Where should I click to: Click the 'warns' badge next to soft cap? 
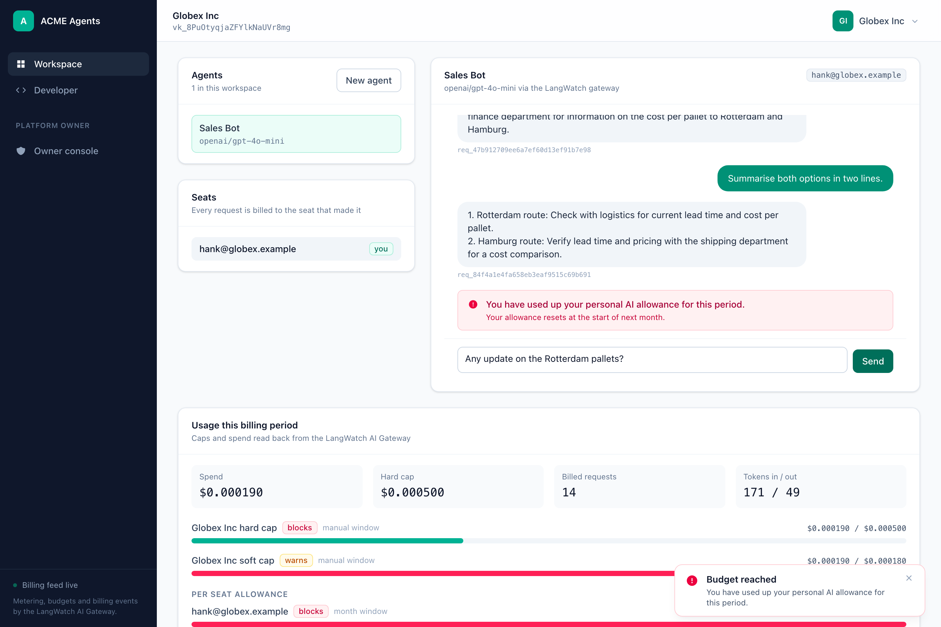296,560
